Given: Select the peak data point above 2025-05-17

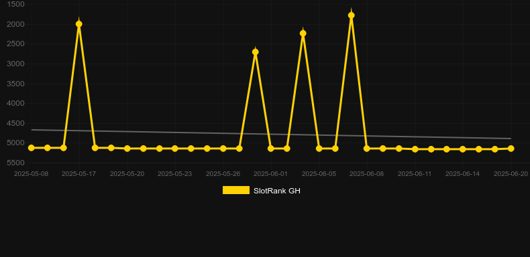Looking at the screenshot, I should 79,24.
